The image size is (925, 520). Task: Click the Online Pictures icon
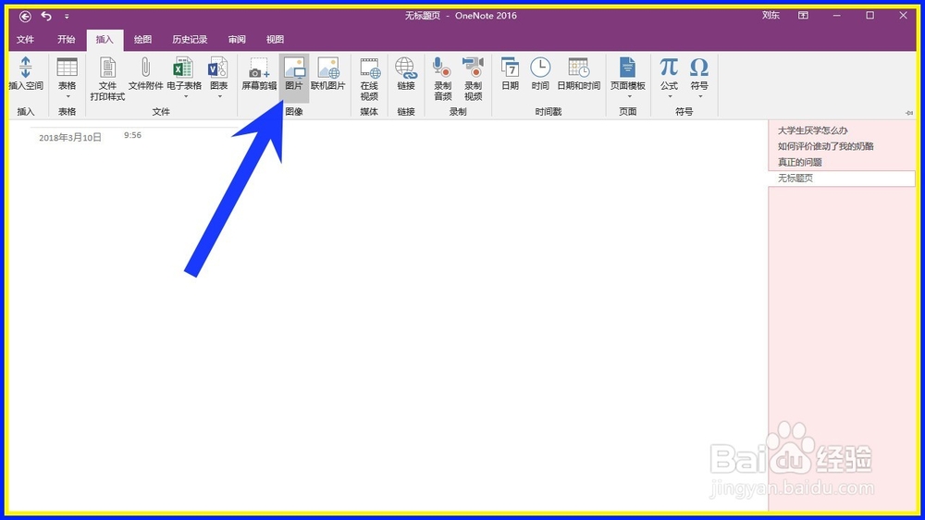click(328, 68)
